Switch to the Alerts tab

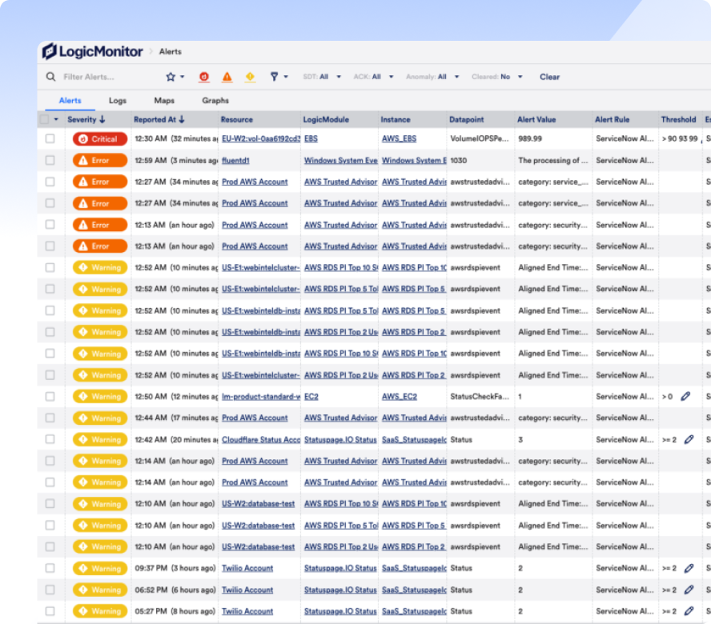(x=70, y=101)
